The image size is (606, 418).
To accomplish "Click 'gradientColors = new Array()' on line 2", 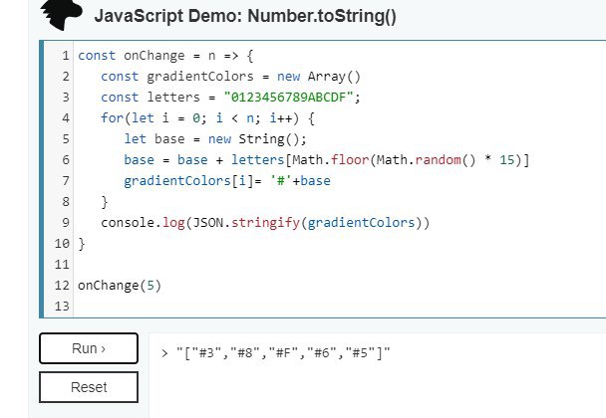I will click(253, 77).
